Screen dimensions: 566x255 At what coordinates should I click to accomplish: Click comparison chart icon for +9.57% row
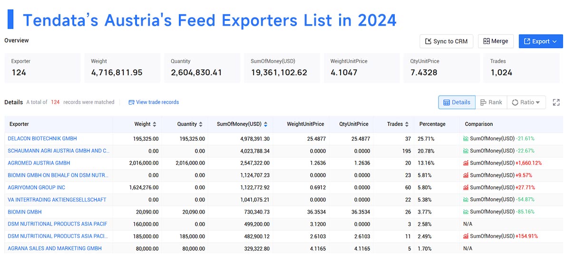point(466,175)
